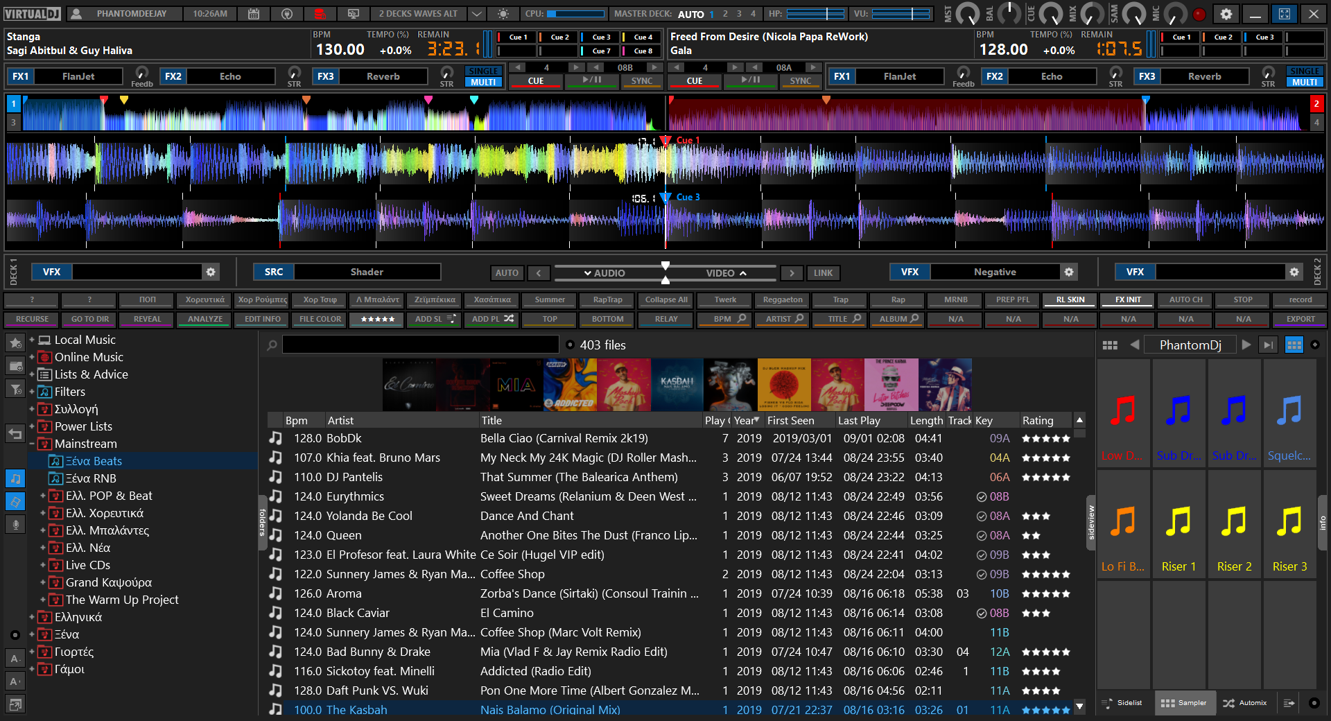Switch to the Sidelist tab
The height and width of the screenshot is (721, 1331).
[1122, 703]
